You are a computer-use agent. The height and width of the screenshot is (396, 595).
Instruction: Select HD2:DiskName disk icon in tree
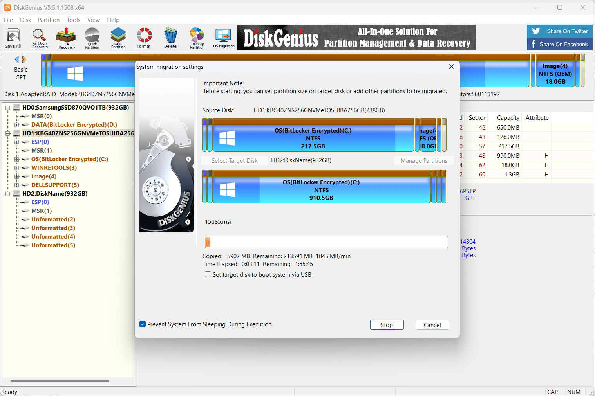click(x=16, y=193)
